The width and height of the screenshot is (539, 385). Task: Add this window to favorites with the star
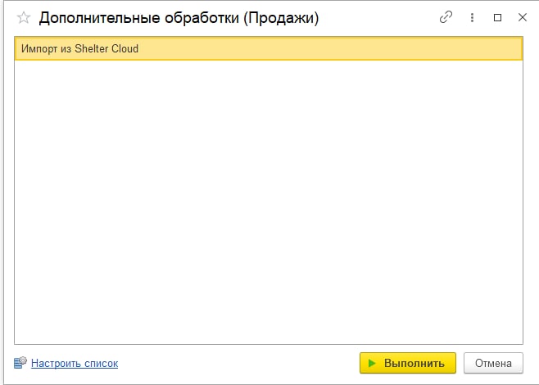pos(24,17)
